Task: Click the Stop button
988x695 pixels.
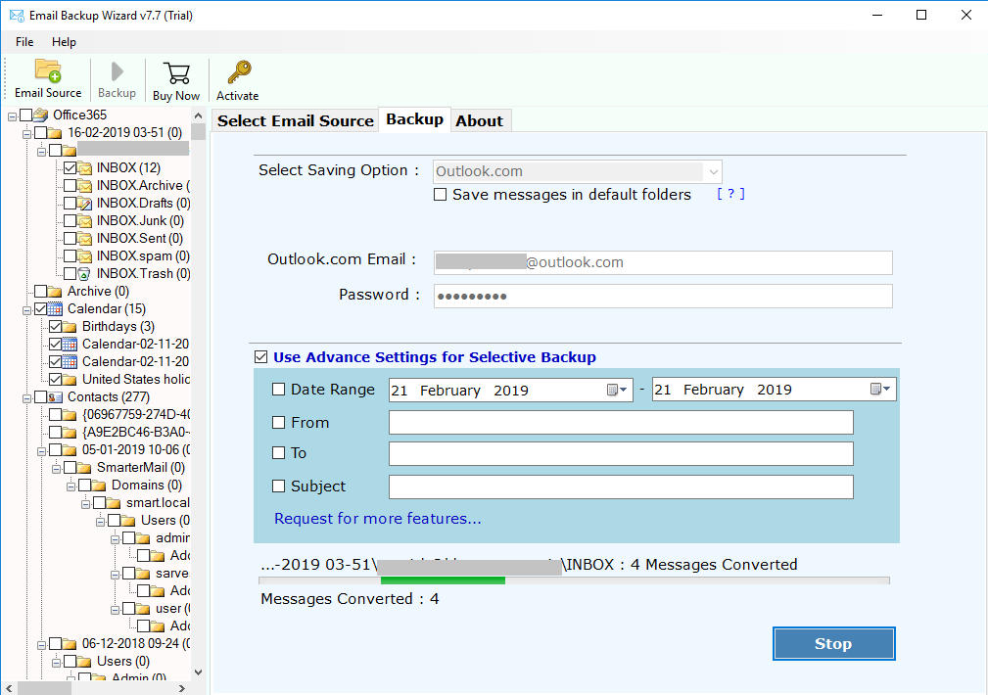Action: 833,643
